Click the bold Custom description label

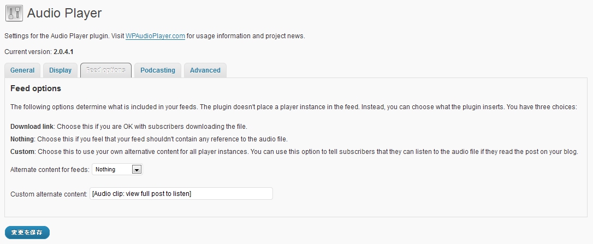pos(22,151)
